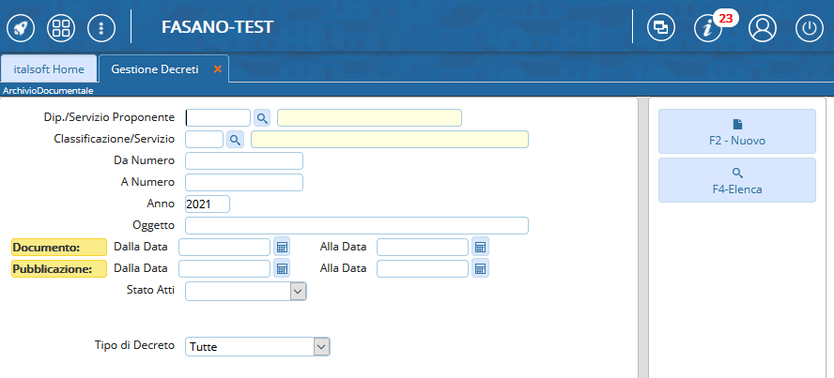This screenshot has height=378, width=834.
Task: Open the user profile icon
Action: coord(762,28)
